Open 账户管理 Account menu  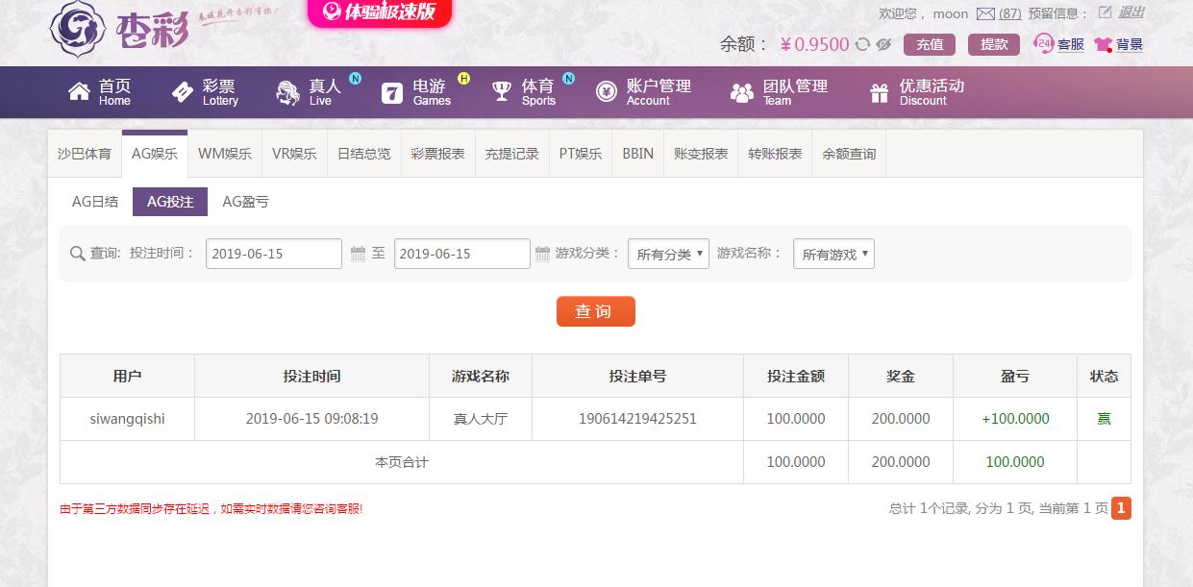(x=659, y=92)
